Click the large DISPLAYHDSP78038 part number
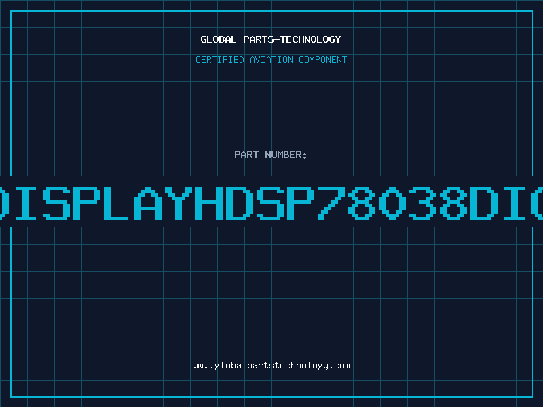The image size is (543, 407). 271,203
